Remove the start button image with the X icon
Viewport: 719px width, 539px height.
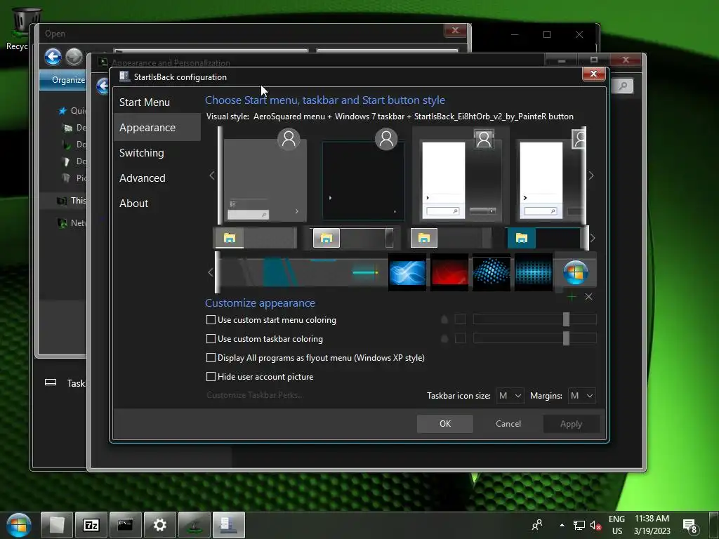click(589, 297)
